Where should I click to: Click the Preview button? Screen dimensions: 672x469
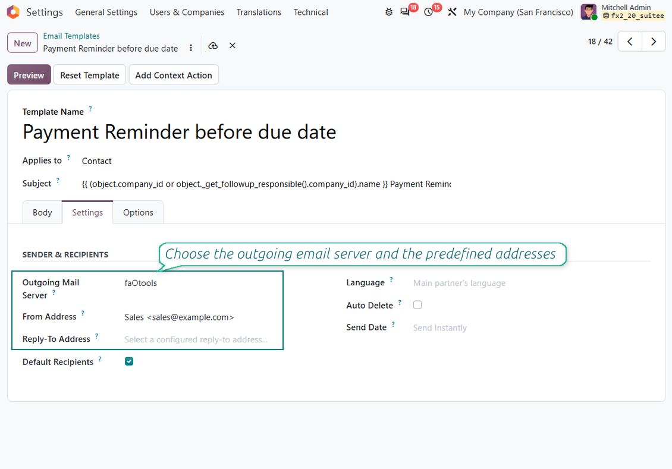coord(29,75)
